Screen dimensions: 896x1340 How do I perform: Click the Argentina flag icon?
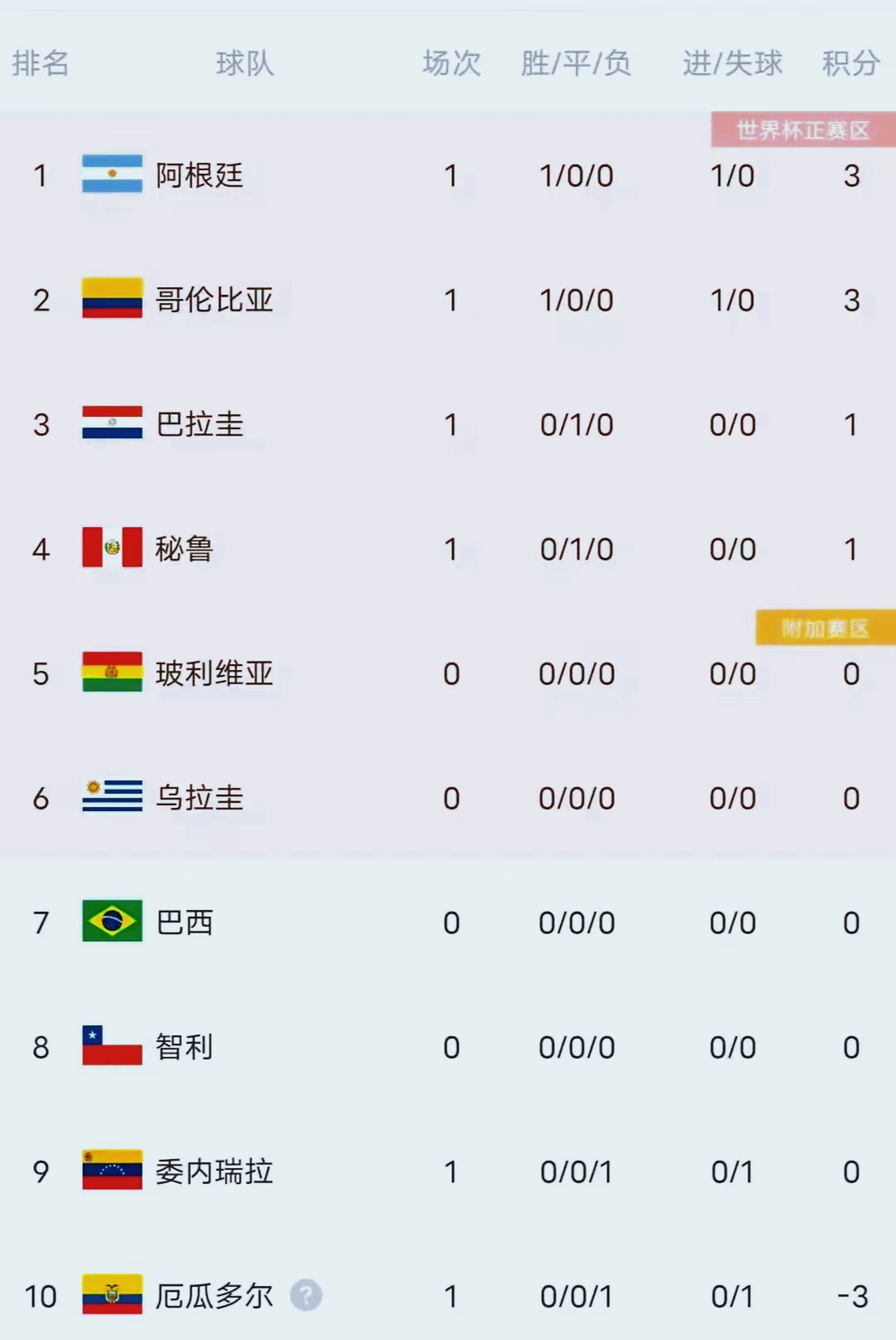[112, 173]
